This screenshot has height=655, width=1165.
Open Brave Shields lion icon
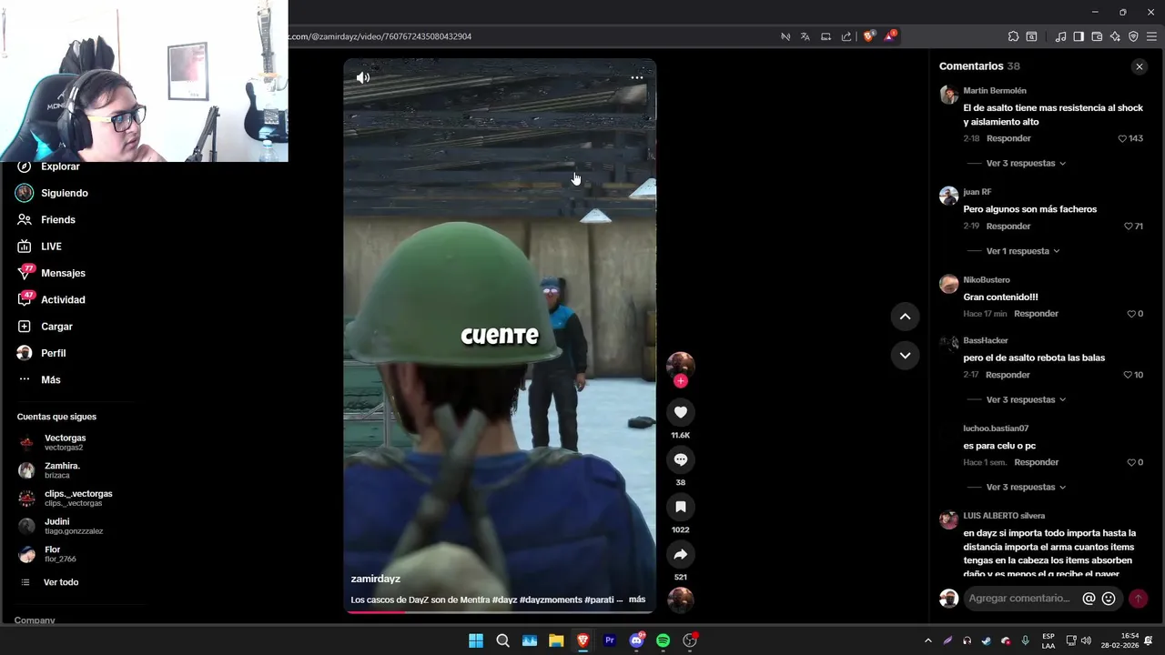tap(869, 36)
